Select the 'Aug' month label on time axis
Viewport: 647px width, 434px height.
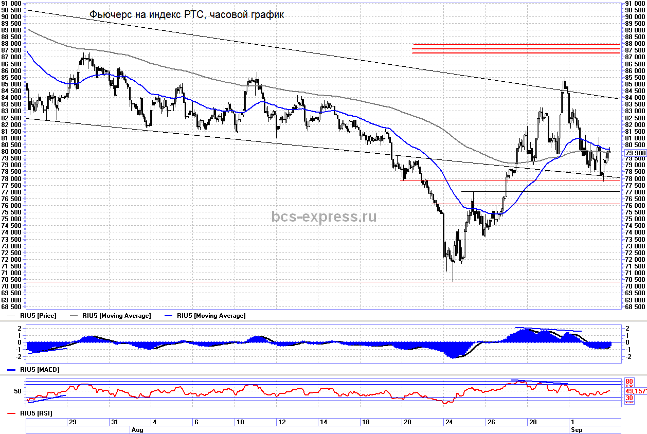pyautogui.click(x=137, y=429)
